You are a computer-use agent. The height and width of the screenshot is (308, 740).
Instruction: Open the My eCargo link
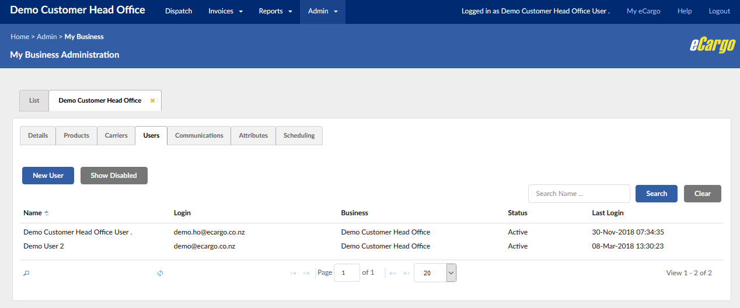pos(644,11)
